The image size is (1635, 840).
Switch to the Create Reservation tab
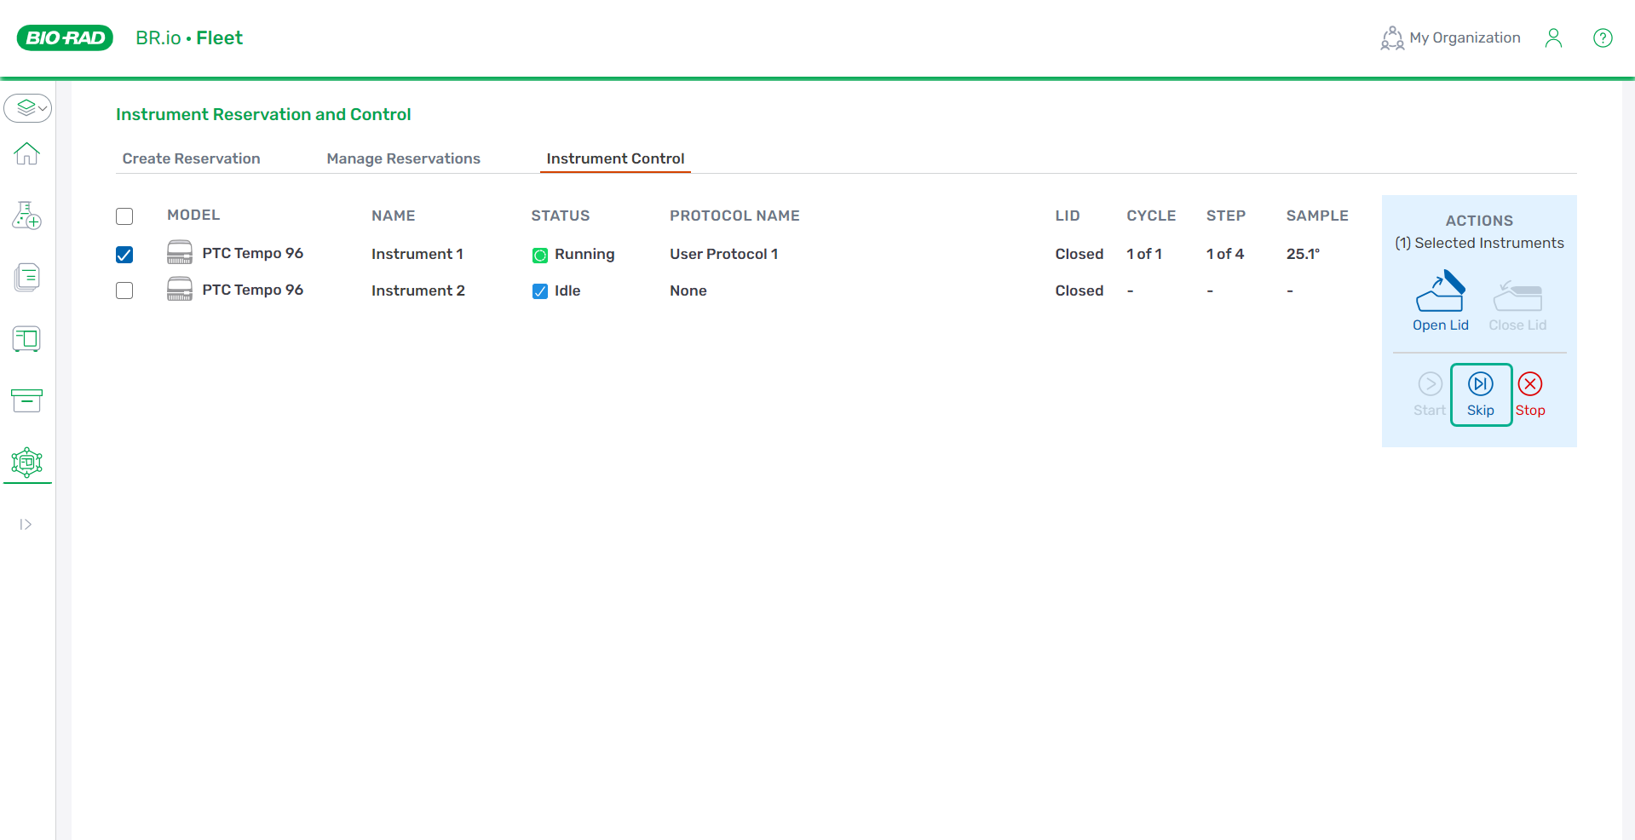pyautogui.click(x=191, y=159)
